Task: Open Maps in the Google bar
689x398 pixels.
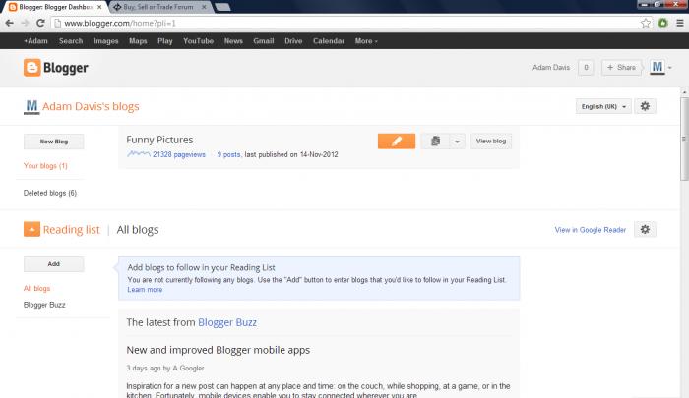Action: pos(138,41)
